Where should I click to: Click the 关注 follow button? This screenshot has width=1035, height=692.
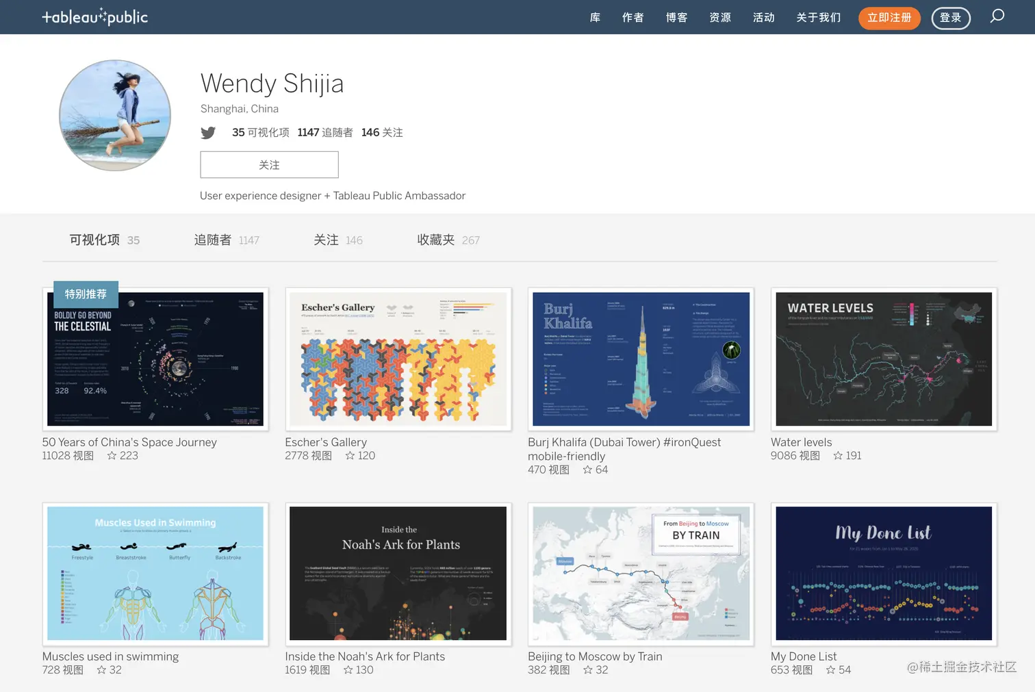pyautogui.click(x=269, y=165)
